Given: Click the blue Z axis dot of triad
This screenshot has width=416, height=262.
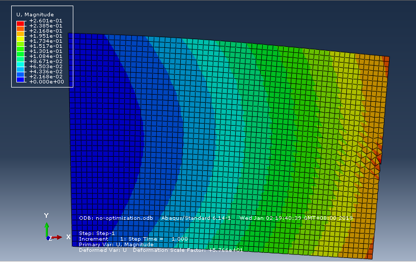Looking at the screenshot, I should [x=48, y=238].
